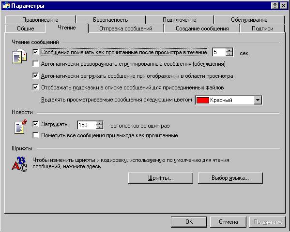Enable mark all read on exit checkbox
Viewport: 290px width, 232px height.
pyautogui.click(x=35, y=135)
